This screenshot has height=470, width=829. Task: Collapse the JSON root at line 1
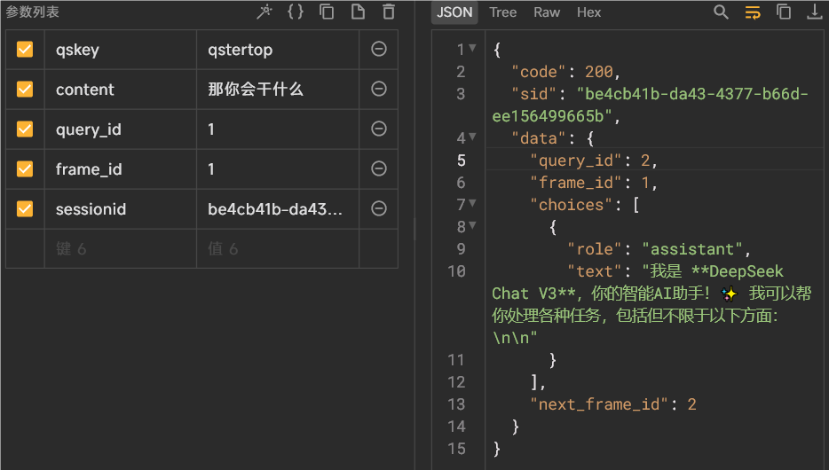[x=473, y=48]
